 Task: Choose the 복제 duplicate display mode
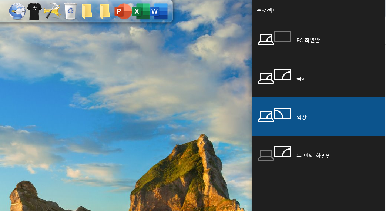[319, 78]
